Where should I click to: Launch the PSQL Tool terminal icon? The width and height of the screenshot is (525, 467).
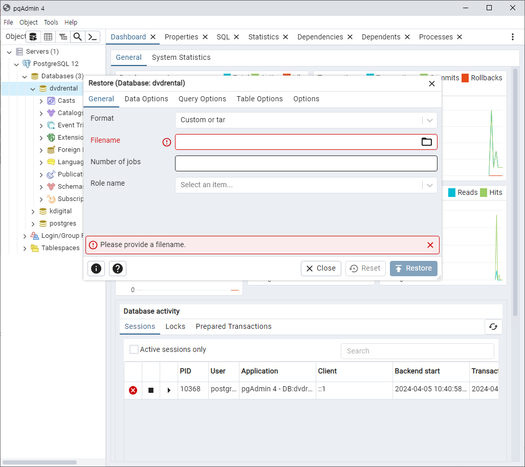pos(93,37)
